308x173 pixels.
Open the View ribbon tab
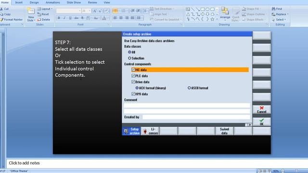pyautogui.click(x=107, y=2)
